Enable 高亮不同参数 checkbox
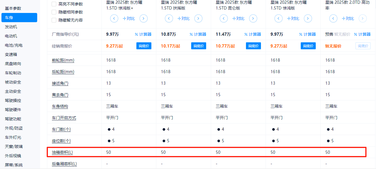The image size is (376, 169). coord(54,4)
